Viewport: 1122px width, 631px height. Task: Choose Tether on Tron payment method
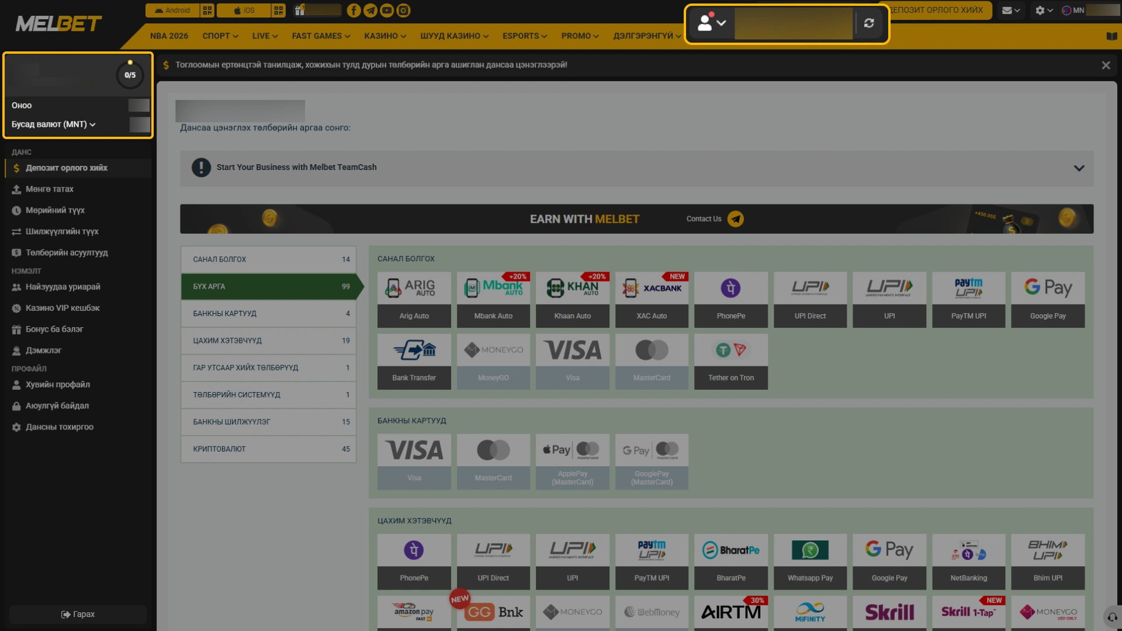point(731,362)
